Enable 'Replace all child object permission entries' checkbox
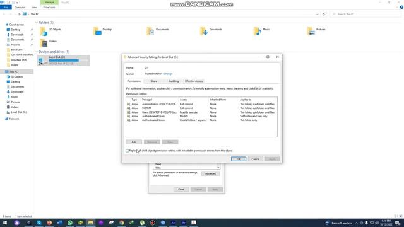The width and height of the screenshot is (404, 227). pos(128,151)
